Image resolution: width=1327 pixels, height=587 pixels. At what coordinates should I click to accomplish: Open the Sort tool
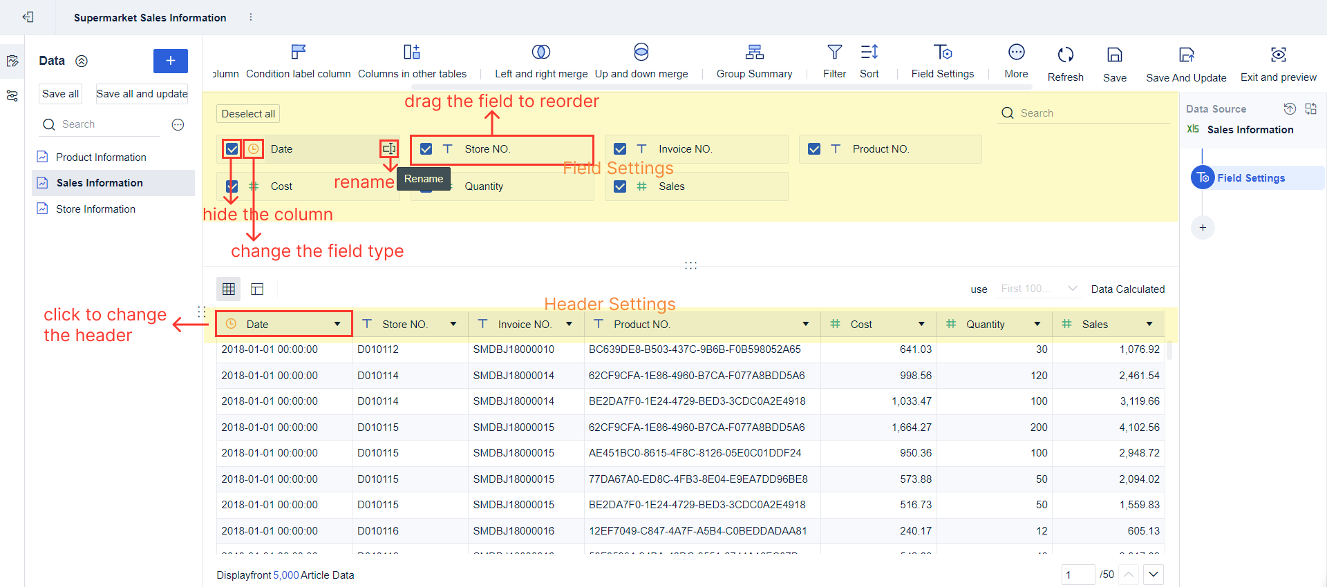point(869,52)
